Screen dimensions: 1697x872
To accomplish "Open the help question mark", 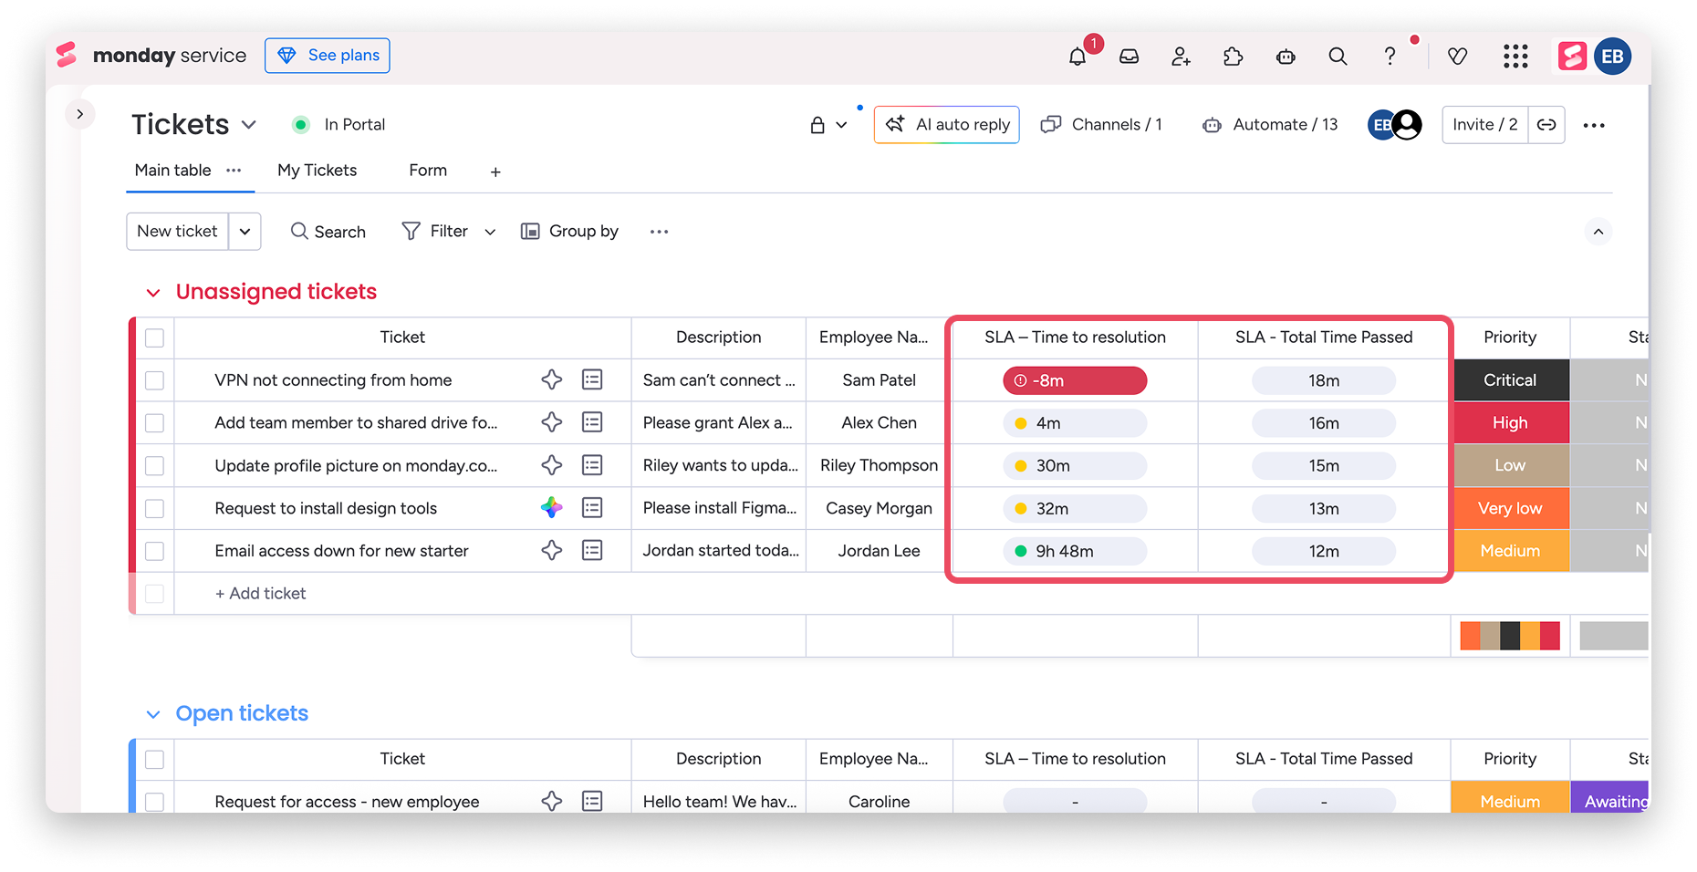I will (1390, 57).
